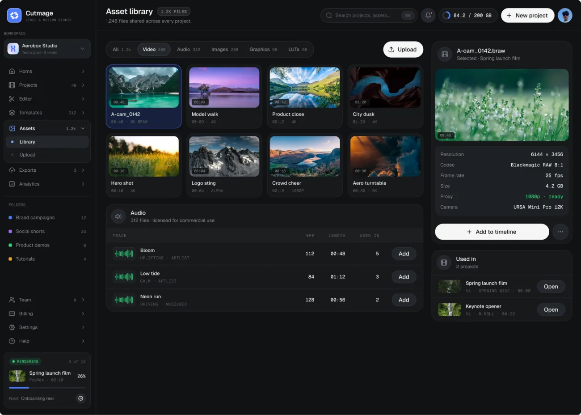Screen dimensions: 581x415
Task: Click the Bloom track waveform icon
Action: pos(124,254)
